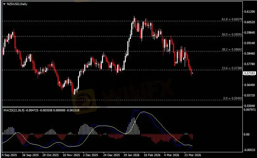
Task: Click the 0.00 level on MACD scale
Action: click(247, 134)
